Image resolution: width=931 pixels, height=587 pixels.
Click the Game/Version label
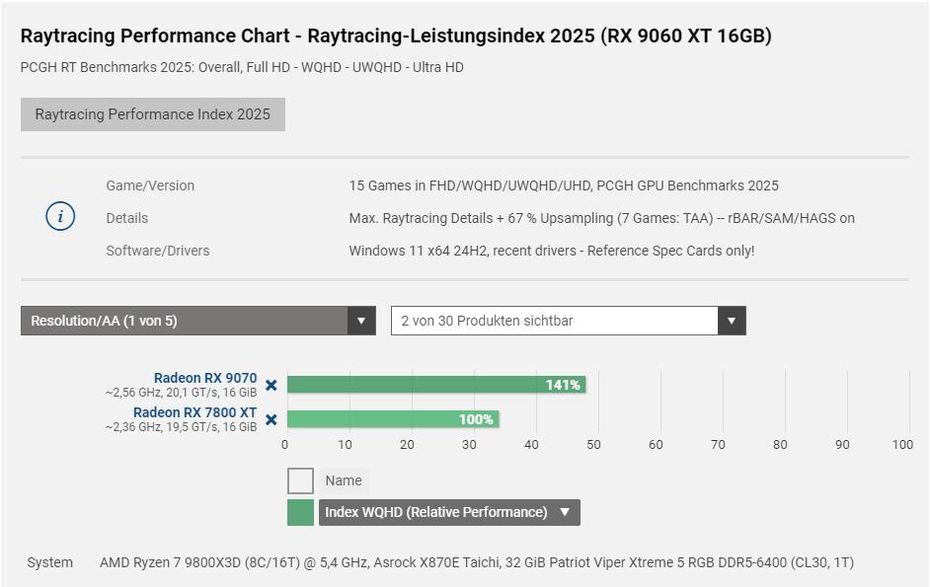150,185
